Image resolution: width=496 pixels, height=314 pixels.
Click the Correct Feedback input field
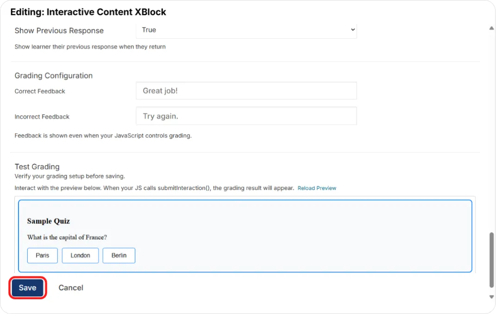point(246,91)
